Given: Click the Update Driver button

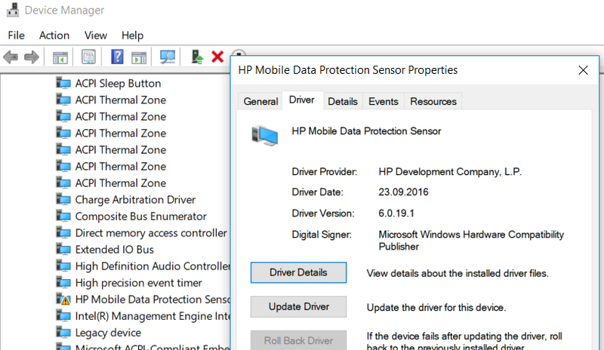Looking at the screenshot, I should pyautogui.click(x=298, y=307).
